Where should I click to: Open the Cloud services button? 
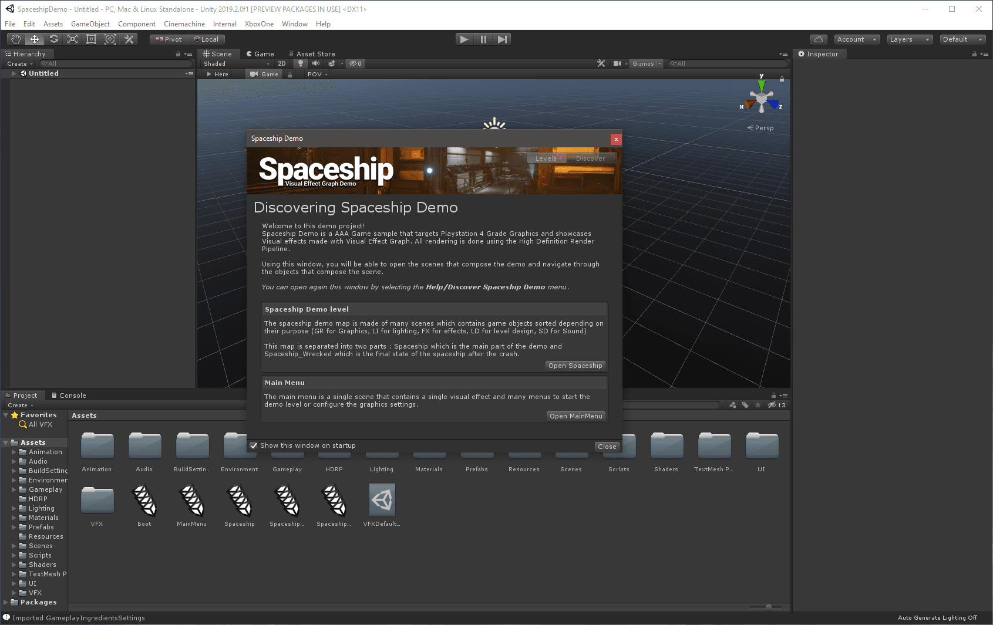[x=819, y=39]
